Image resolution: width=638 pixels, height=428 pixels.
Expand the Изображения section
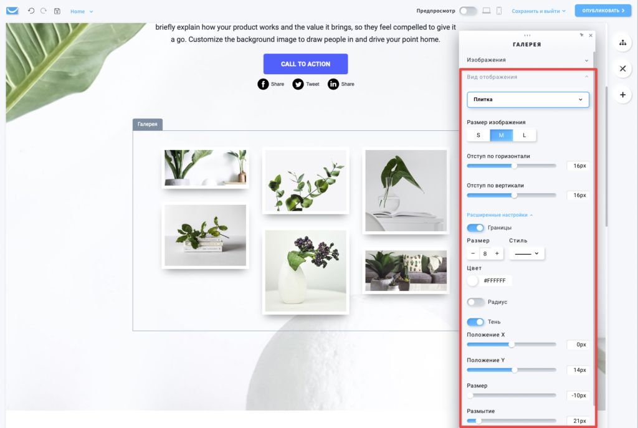coord(527,60)
